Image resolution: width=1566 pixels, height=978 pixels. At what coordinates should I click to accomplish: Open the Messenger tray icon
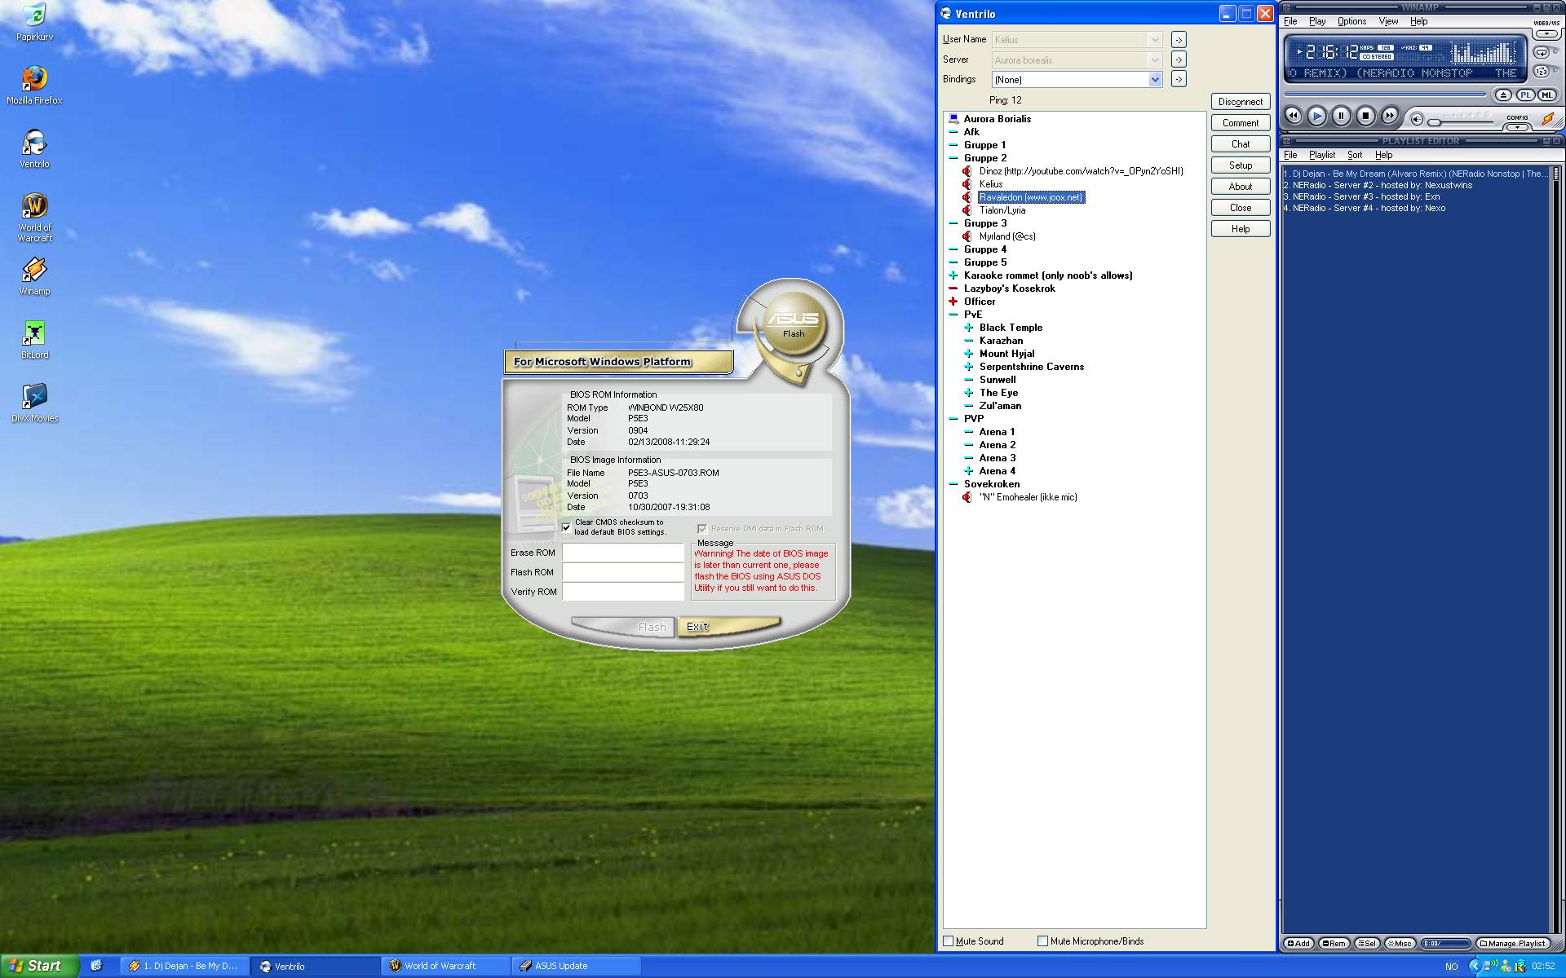point(1505,967)
